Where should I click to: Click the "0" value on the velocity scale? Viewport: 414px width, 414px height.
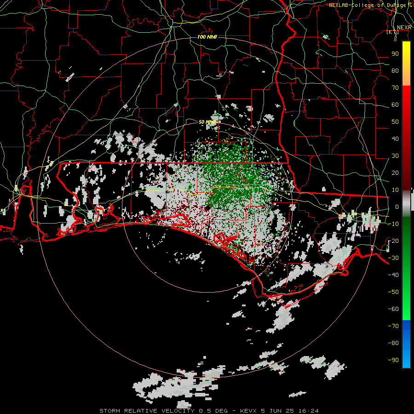397,207
